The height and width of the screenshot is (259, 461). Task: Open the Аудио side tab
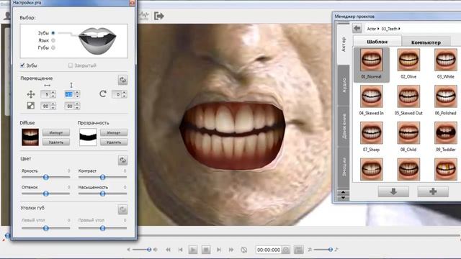click(344, 85)
